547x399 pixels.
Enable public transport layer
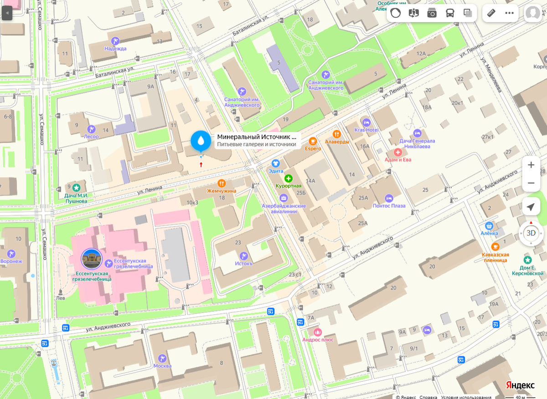point(450,13)
